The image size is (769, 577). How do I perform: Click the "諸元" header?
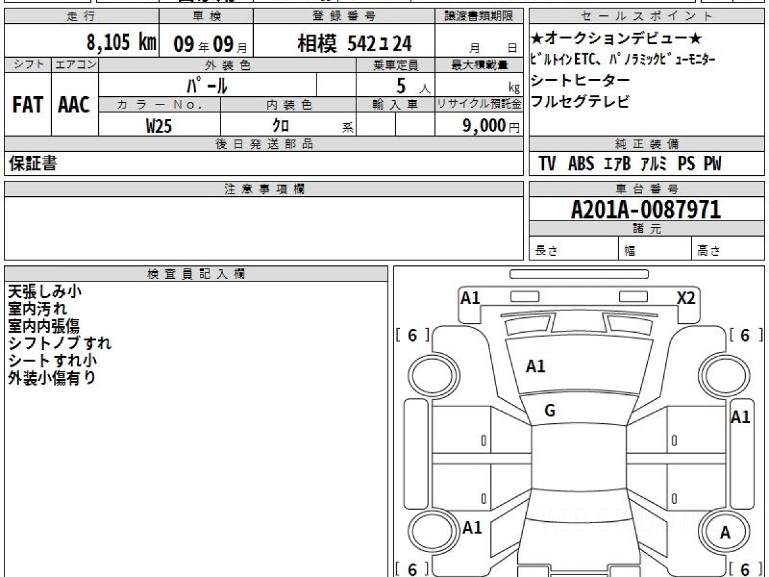tap(647, 229)
